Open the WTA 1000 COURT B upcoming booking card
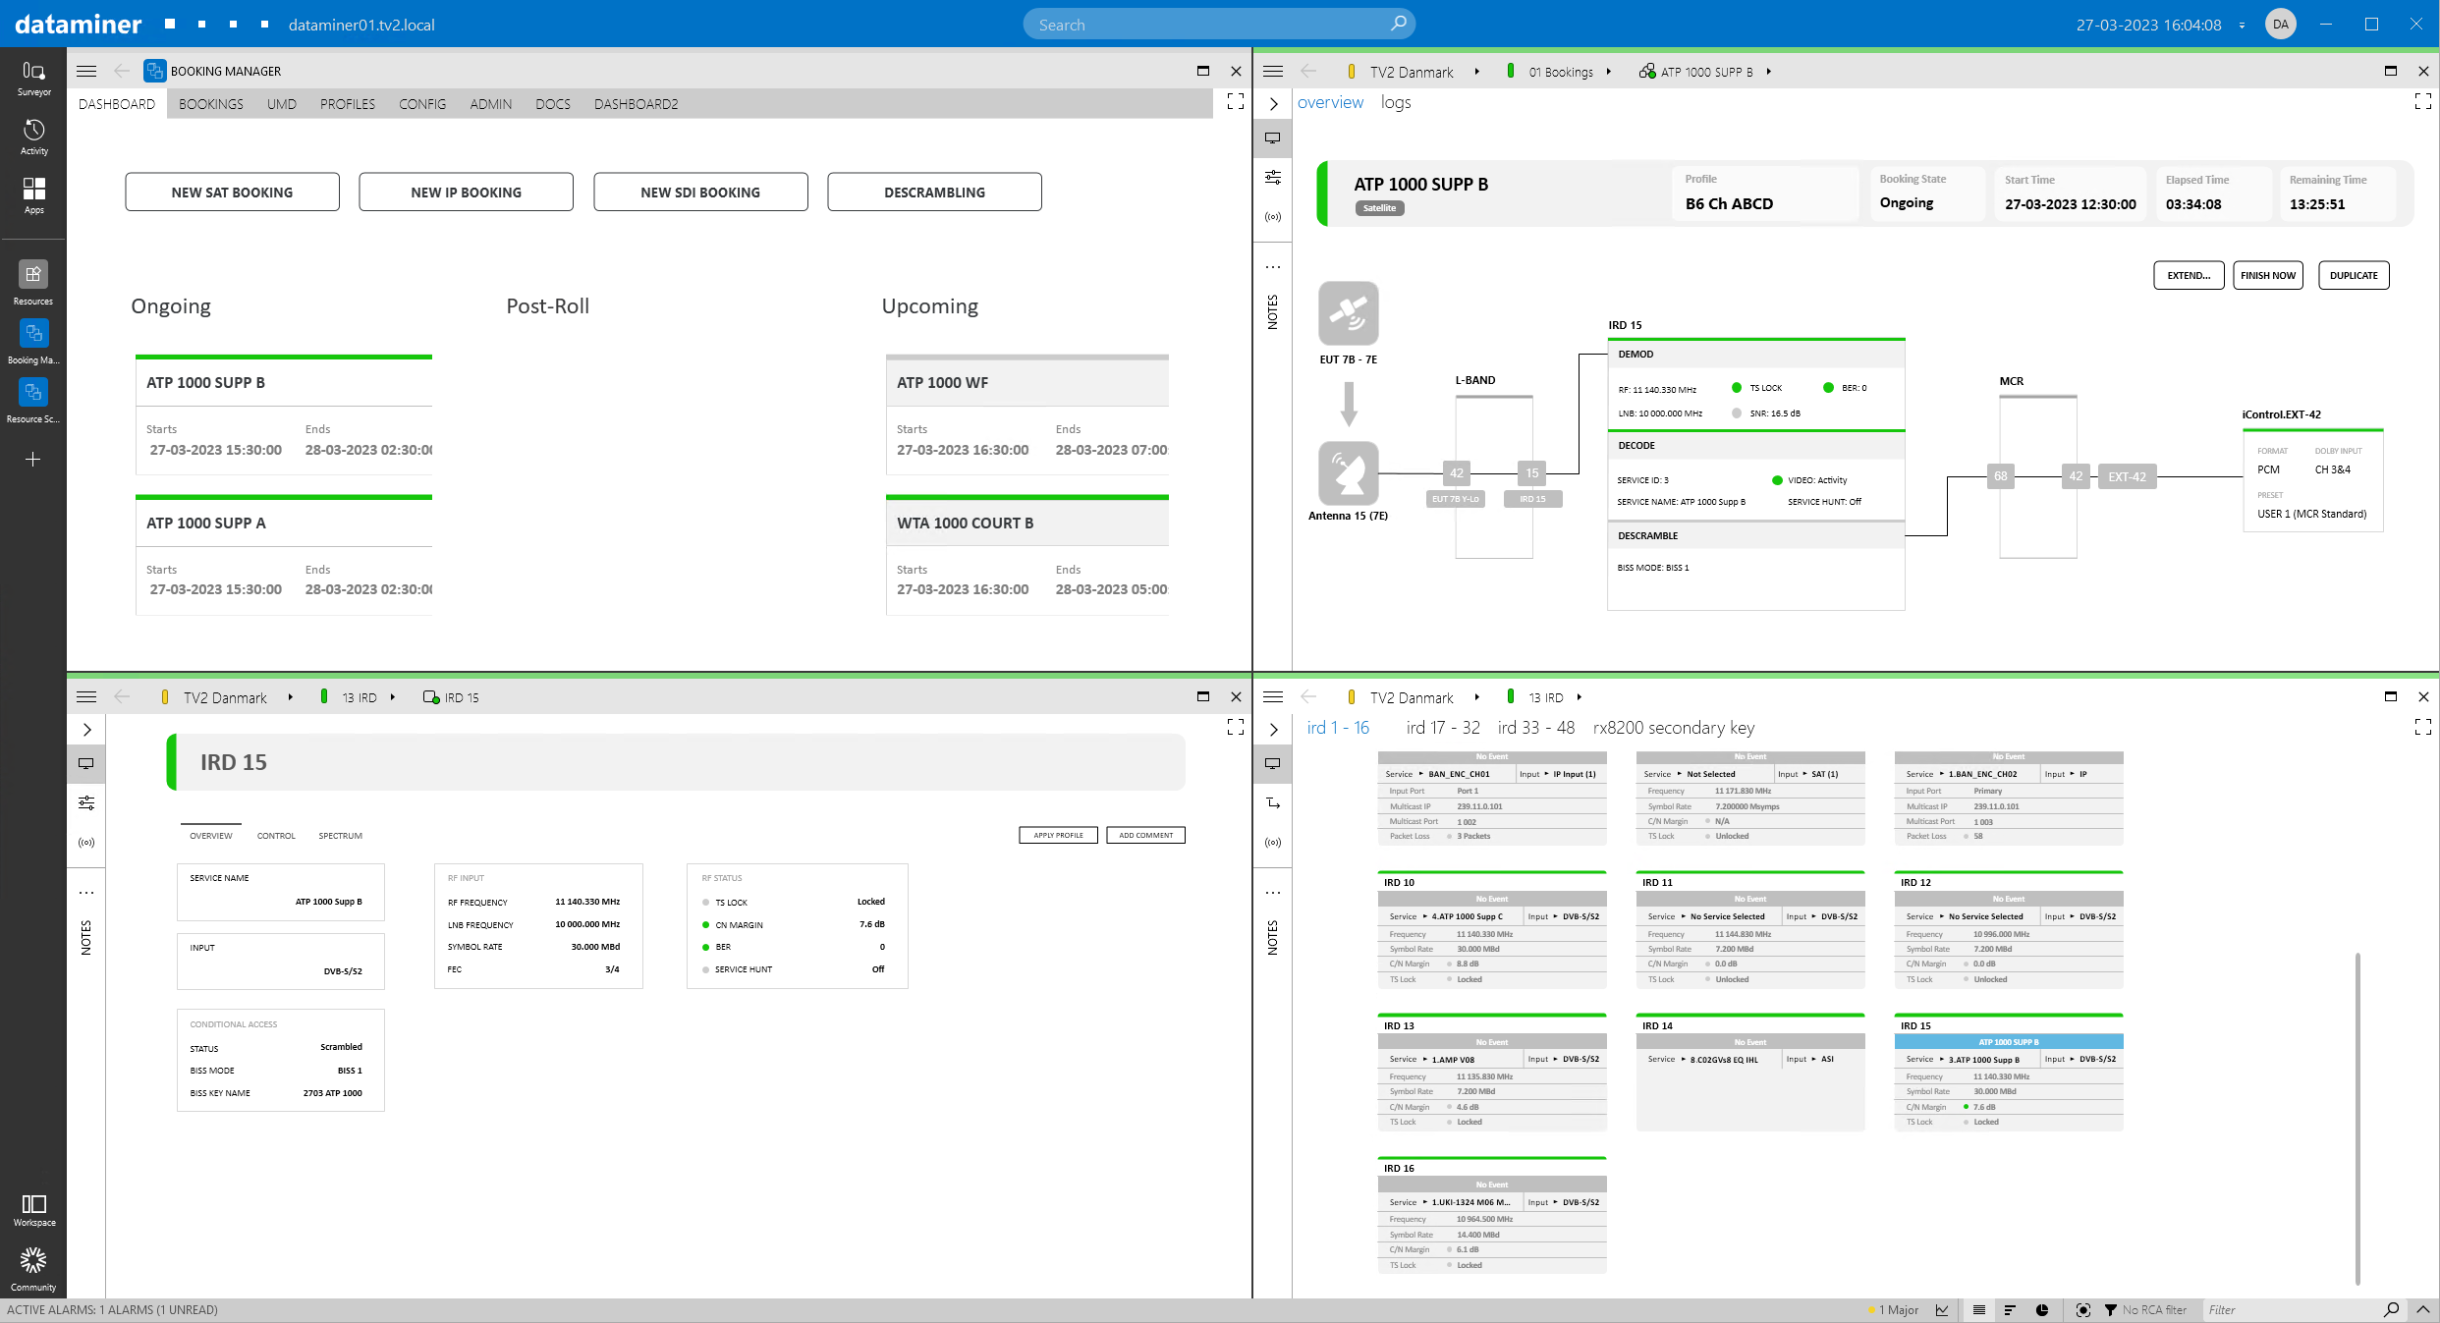 (1027, 556)
